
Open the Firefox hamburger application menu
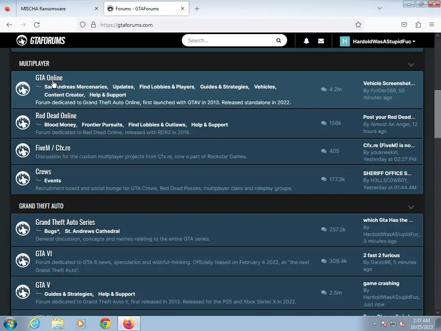point(432,25)
